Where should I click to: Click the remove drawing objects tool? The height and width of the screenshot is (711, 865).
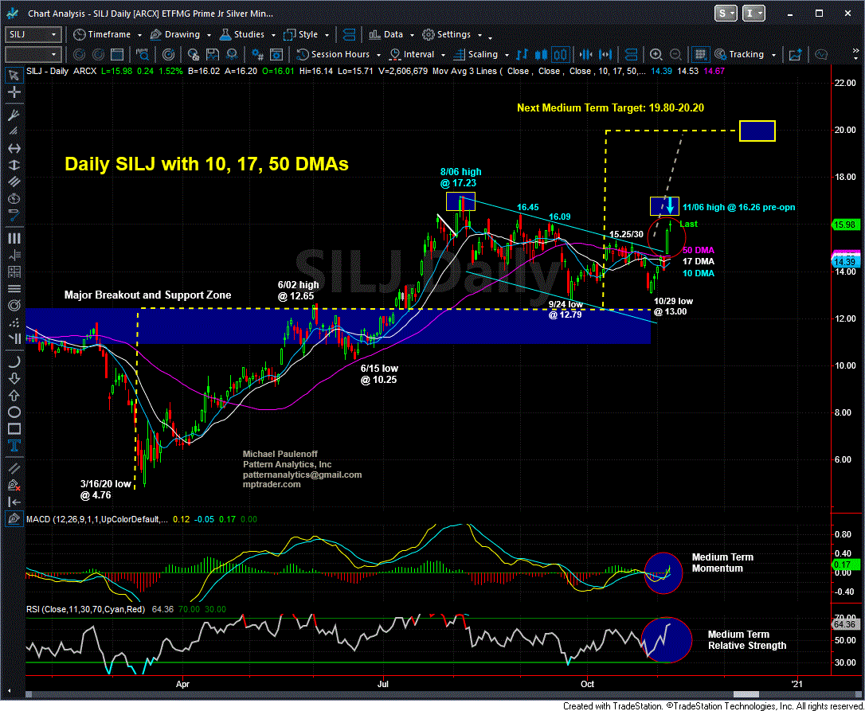[x=14, y=485]
